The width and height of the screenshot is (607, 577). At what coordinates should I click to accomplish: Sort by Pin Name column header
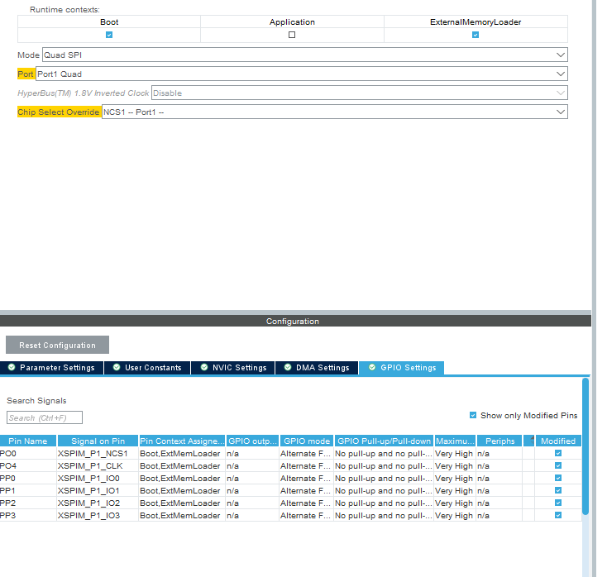tap(28, 441)
